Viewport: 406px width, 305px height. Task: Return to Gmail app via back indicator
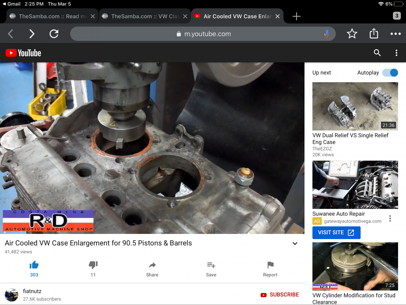point(11,4)
